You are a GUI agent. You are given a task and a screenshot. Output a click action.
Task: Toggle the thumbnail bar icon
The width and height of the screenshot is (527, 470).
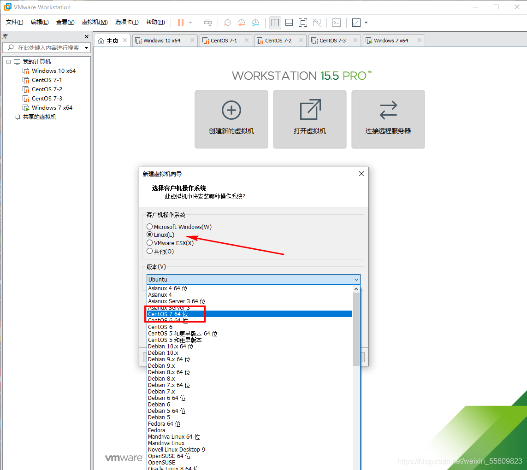(x=289, y=23)
